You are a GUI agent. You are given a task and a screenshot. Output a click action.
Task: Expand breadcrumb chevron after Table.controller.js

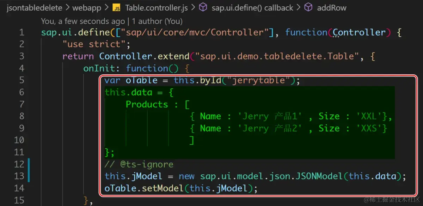tap(193, 8)
